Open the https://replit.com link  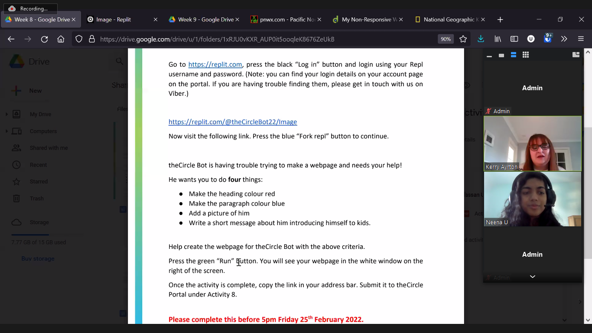(215, 65)
